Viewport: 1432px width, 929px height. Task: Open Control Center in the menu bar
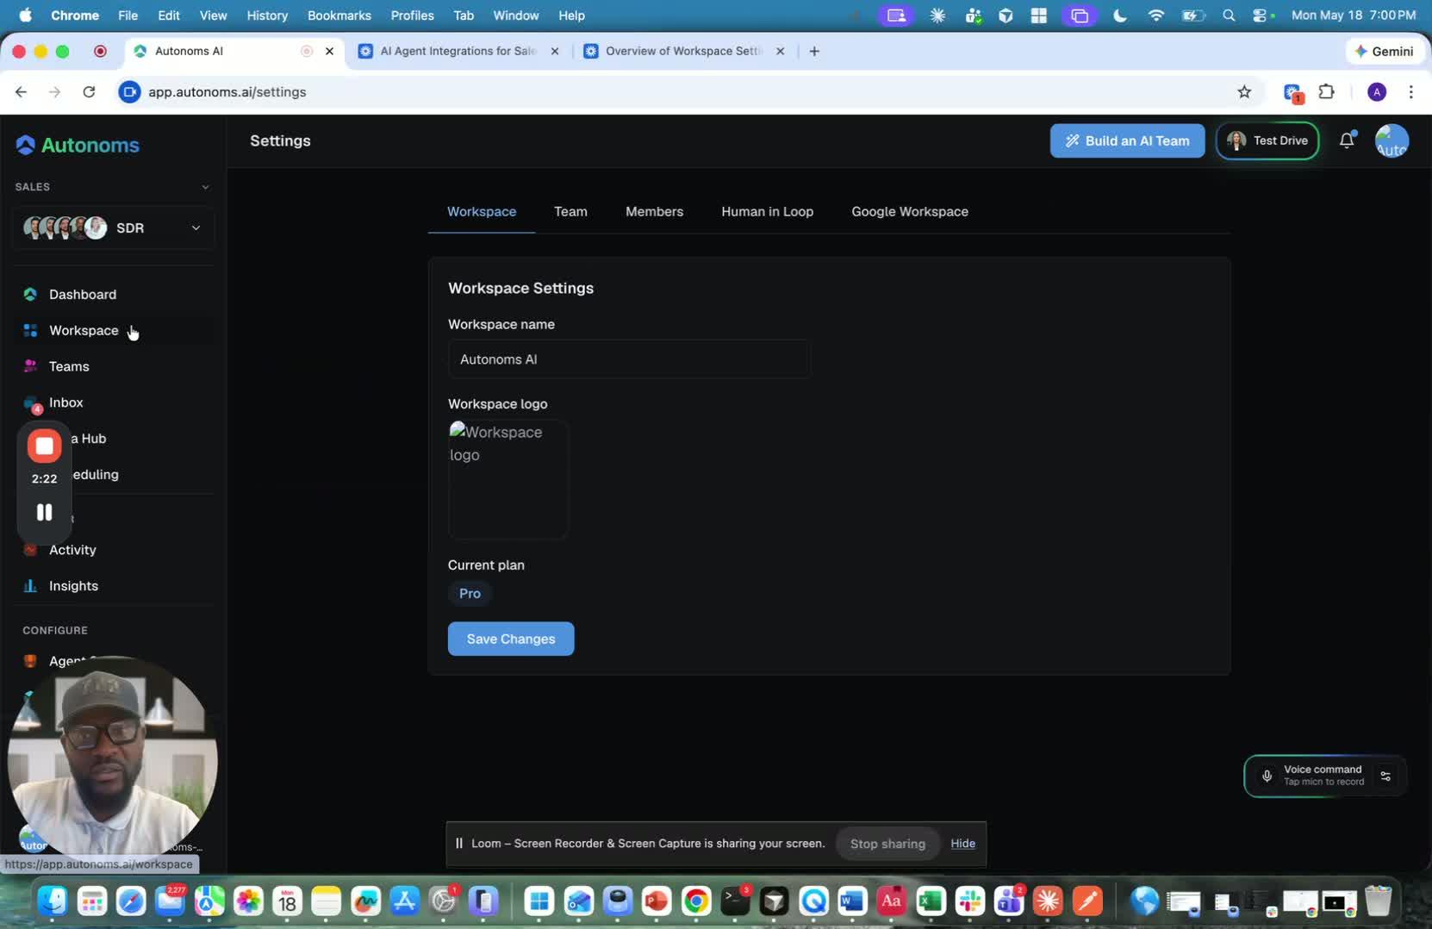[1261, 16]
